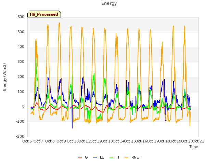Click the highest orange RNET peak near Oct 9
This screenshot has width=219, height=164.
pyautogui.click(x=60, y=23)
